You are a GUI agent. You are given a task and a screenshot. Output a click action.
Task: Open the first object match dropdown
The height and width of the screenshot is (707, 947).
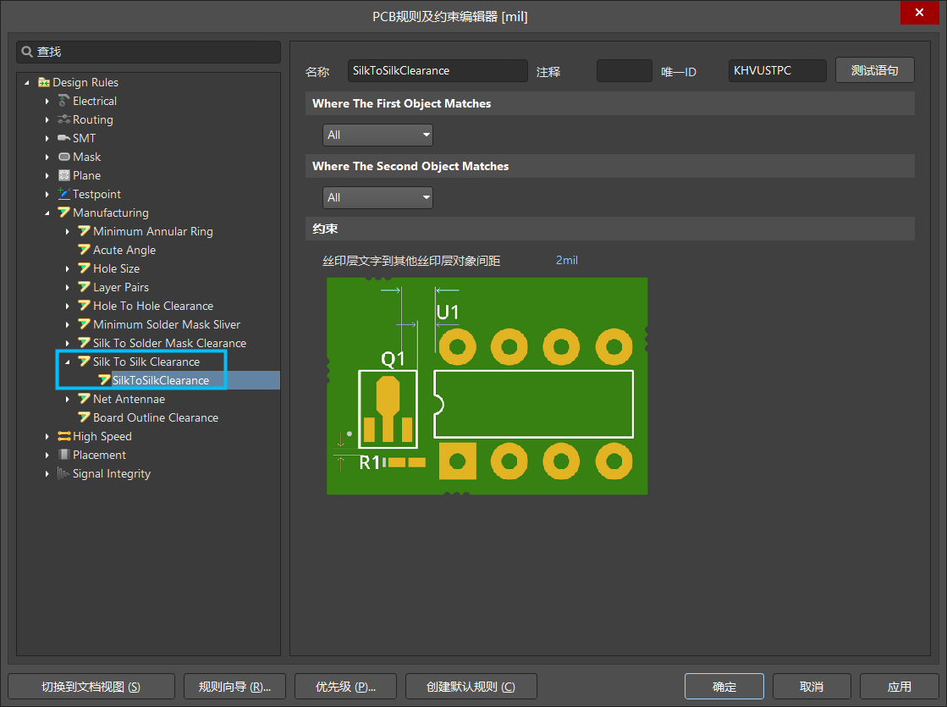pyautogui.click(x=377, y=135)
